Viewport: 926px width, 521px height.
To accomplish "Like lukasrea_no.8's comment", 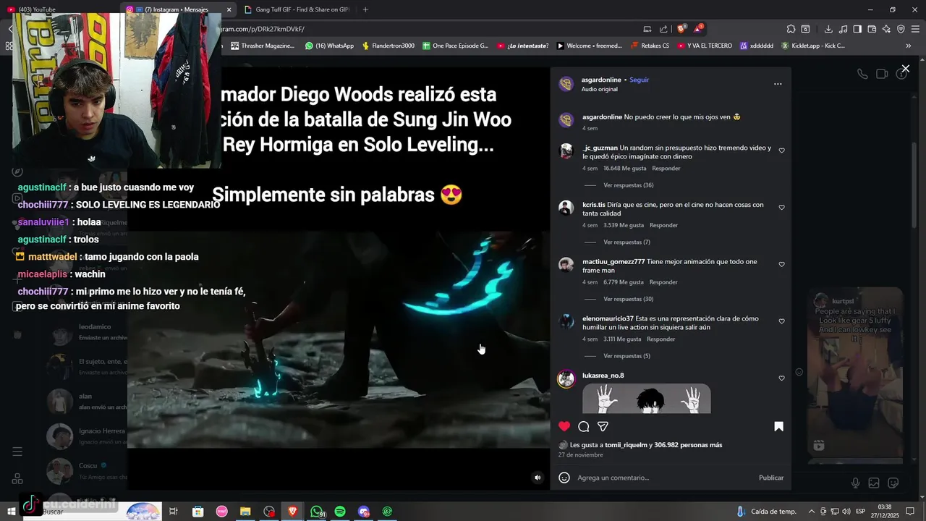I will (781, 378).
